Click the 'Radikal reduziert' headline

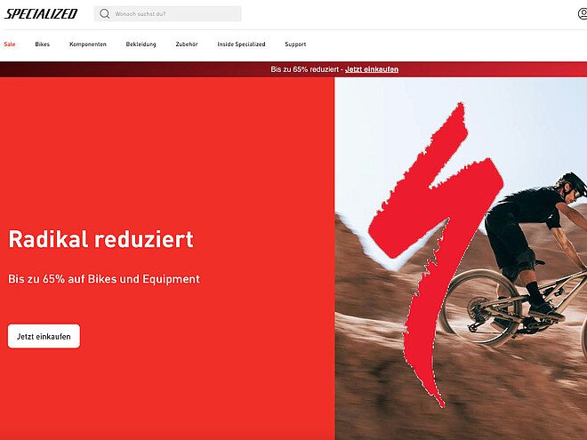click(101, 239)
